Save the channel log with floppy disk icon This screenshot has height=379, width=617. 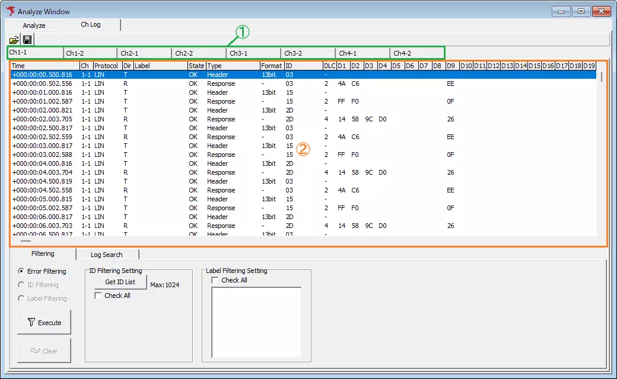[27, 39]
